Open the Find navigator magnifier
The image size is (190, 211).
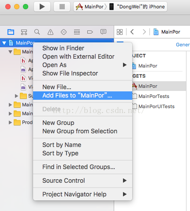pyautogui.click(x=37, y=32)
